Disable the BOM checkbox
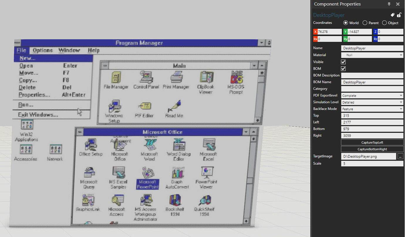The image size is (405, 237). 342,68
